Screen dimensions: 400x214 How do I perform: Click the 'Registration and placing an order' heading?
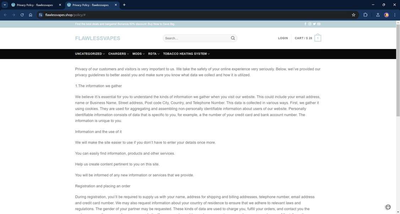103,186
